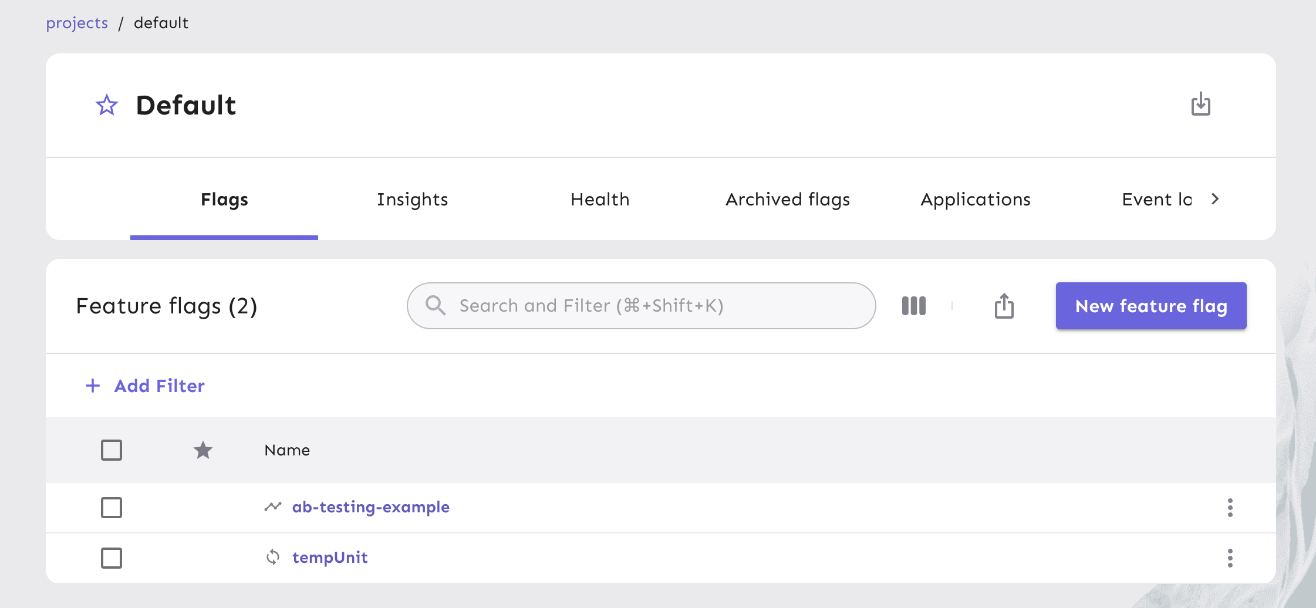This screenshot has width=1316, height=608.
Task: Open the kebab menu for ab-testing-example
Action: (1230, 507)
